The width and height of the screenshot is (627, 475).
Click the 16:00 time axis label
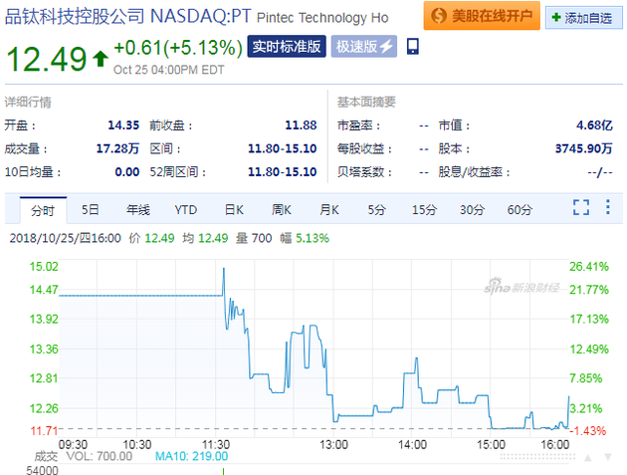point(555,444)
